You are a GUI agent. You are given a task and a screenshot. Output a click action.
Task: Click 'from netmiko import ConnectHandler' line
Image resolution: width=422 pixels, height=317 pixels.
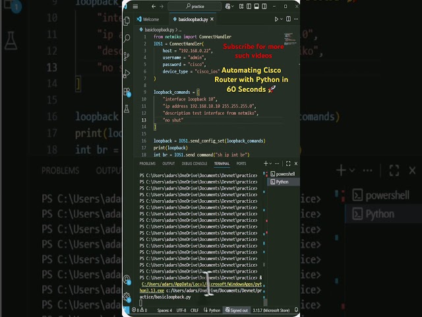193,37
